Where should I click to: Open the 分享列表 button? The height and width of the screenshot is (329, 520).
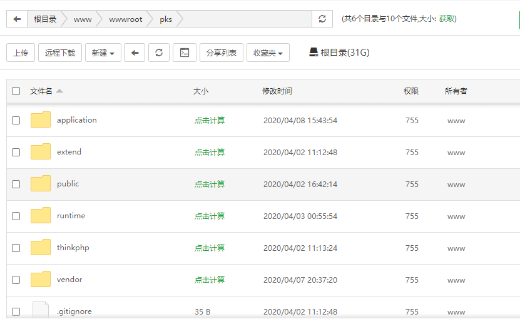pos(221,53)
